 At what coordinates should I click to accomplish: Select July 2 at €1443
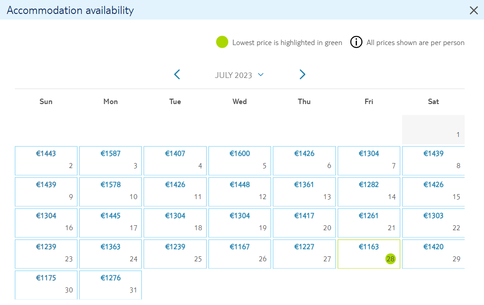point(46,161)
